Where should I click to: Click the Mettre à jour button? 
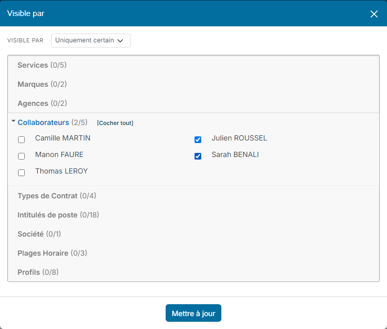point(193,313)
